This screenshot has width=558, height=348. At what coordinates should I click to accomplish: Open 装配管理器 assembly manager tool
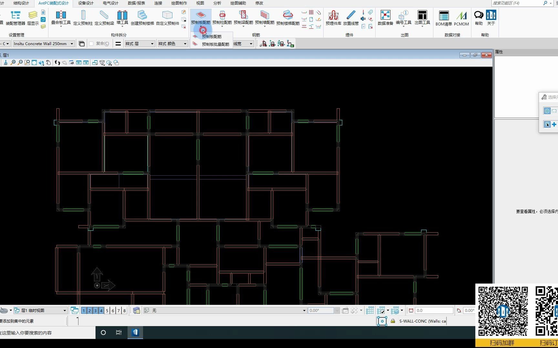tap(15, 18)
